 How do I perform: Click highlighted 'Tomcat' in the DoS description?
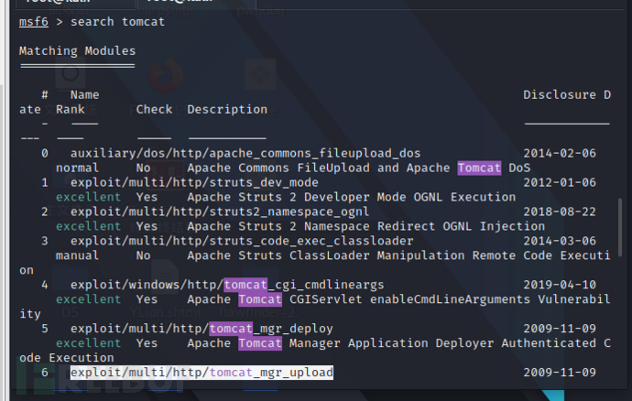[x=479, y=168]
